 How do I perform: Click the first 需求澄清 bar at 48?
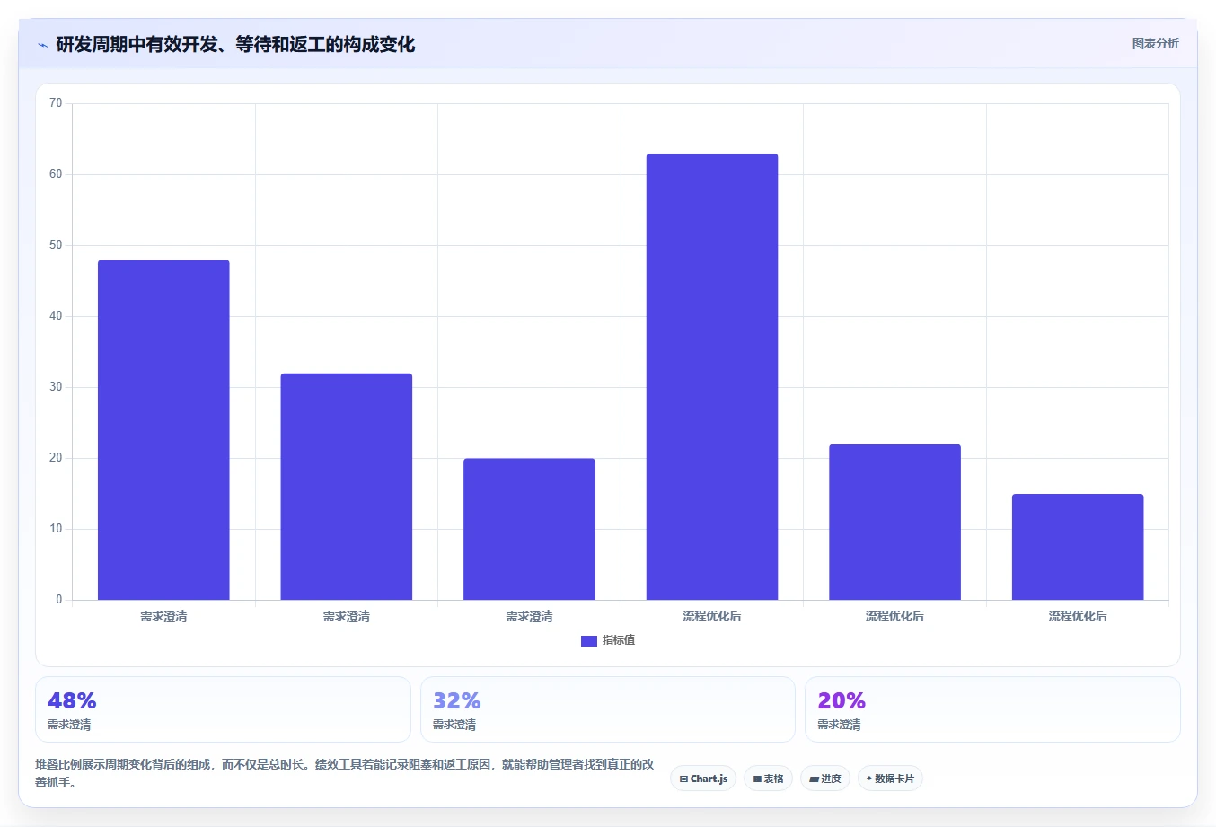[163, 430]
